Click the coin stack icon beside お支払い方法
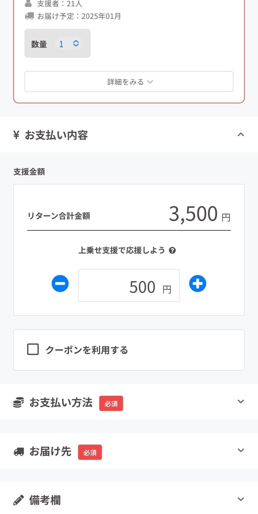The width and height of the screenshot is (258, 514). [x=19, y=403]
